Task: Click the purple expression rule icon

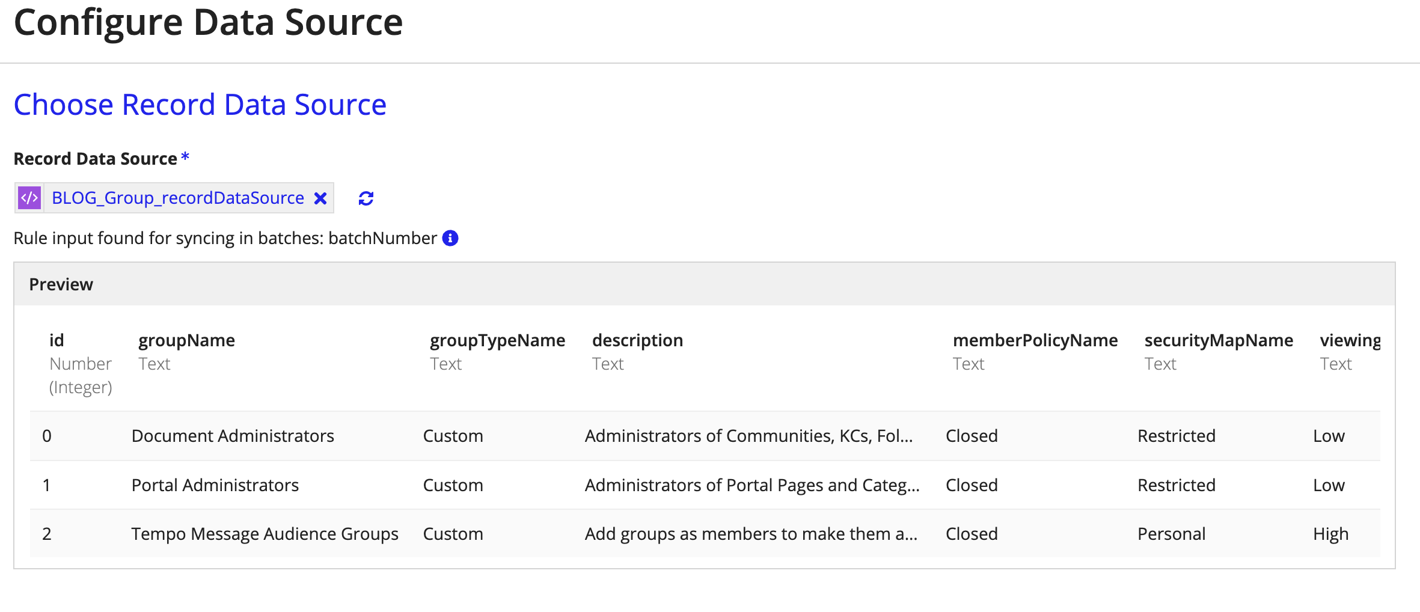Action: point(29,198)
